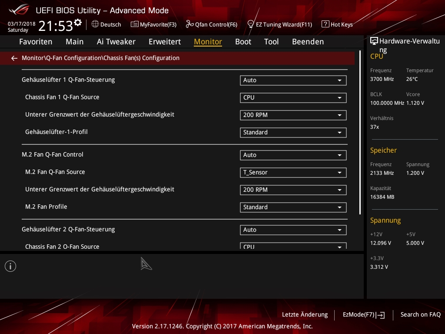Viewport: 445px width, 334px height.
Task: Switch to the Favoriten tab
Action: pyautogui.click(x=36, y=42)
